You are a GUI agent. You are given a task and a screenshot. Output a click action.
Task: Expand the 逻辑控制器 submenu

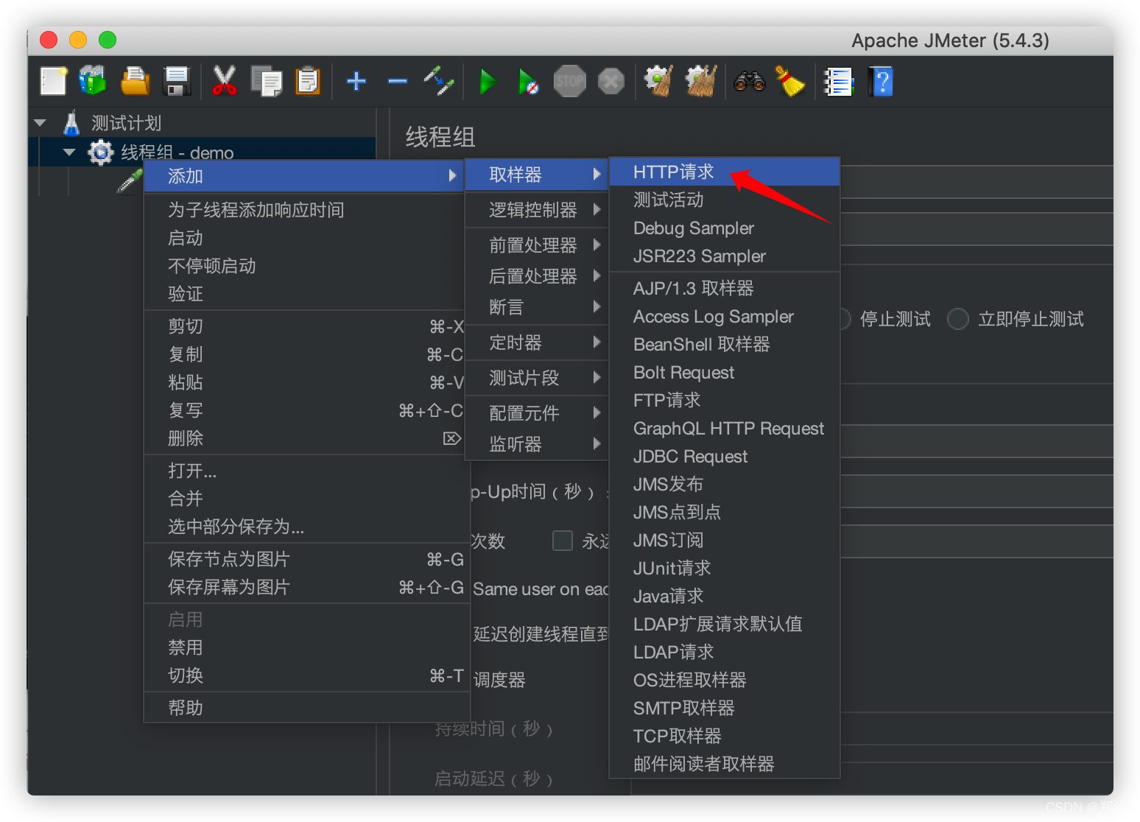point(536,210)
